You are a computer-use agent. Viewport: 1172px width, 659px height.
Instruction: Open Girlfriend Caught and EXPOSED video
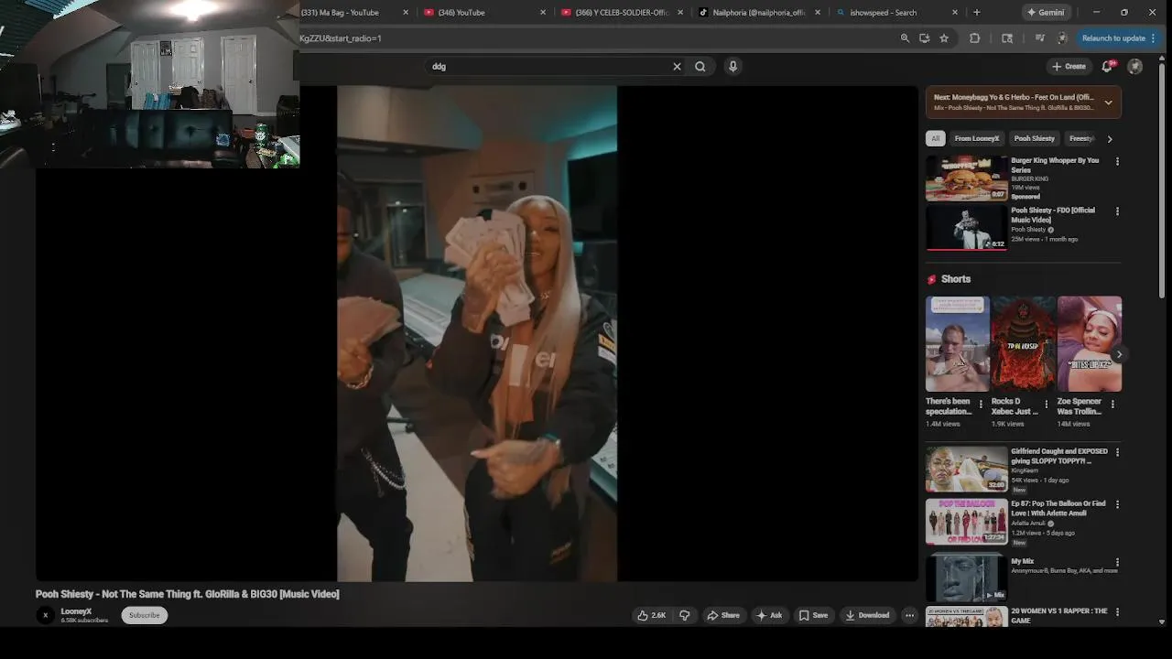click(966, 470)
